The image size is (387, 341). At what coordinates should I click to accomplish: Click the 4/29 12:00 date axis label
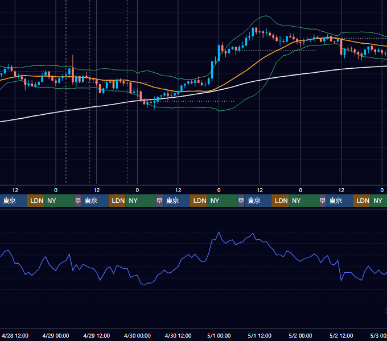click(97, 335)
